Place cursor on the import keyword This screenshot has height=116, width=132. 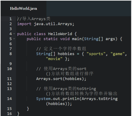24,24
